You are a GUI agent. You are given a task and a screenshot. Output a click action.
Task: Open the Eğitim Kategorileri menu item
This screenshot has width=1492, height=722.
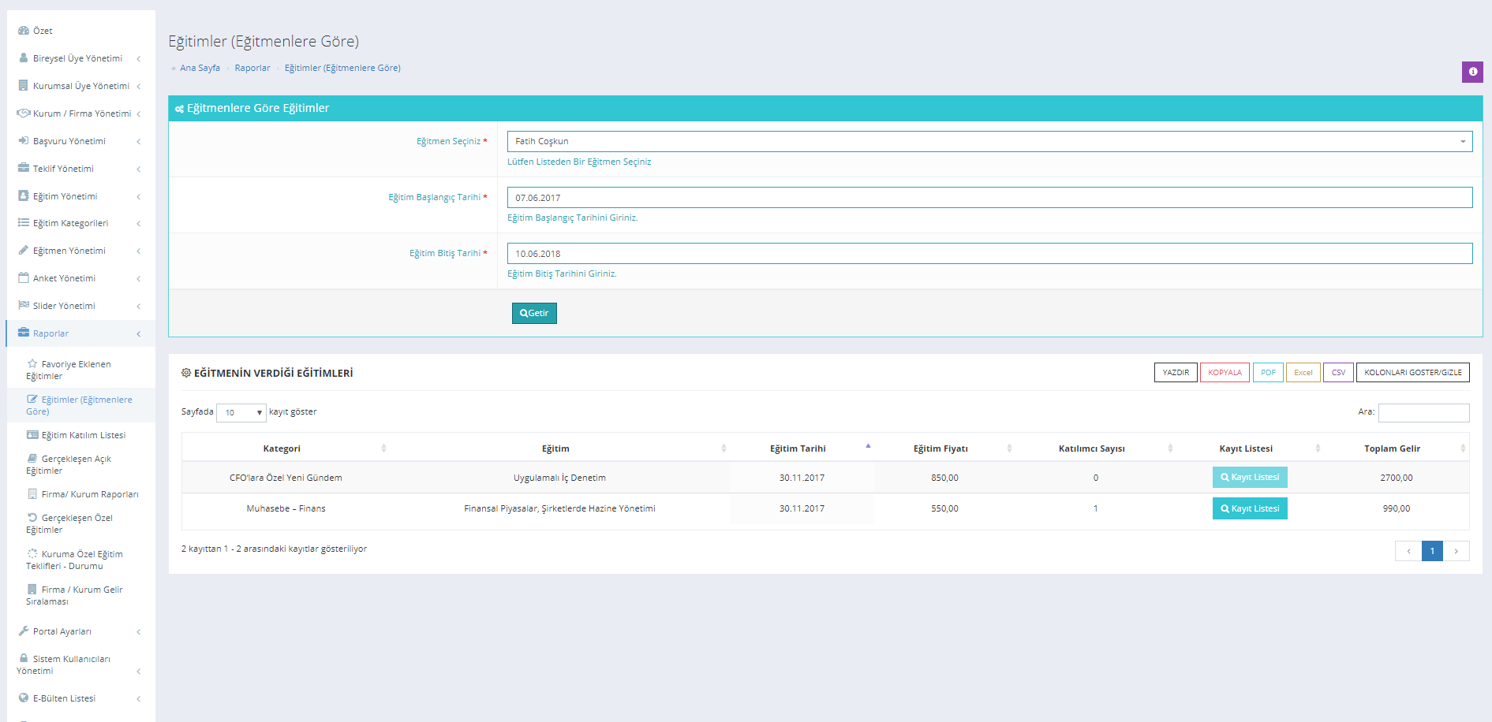pos(69,222)
